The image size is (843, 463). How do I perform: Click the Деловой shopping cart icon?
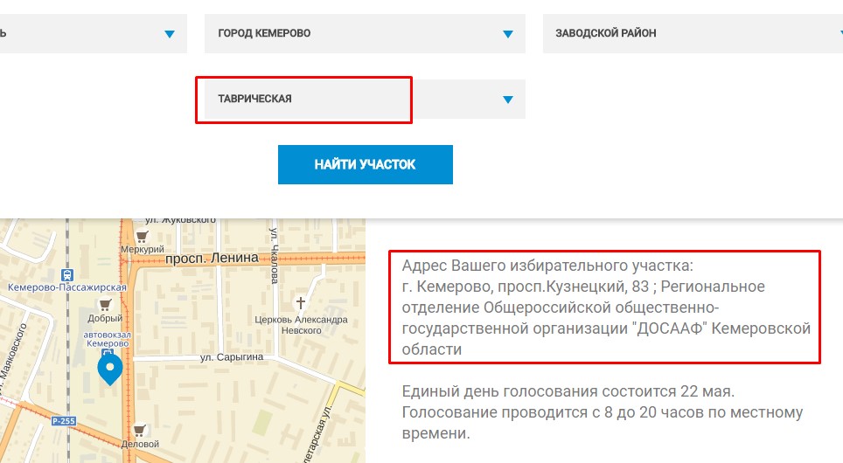pyautogui.click(x=139, y=430)
